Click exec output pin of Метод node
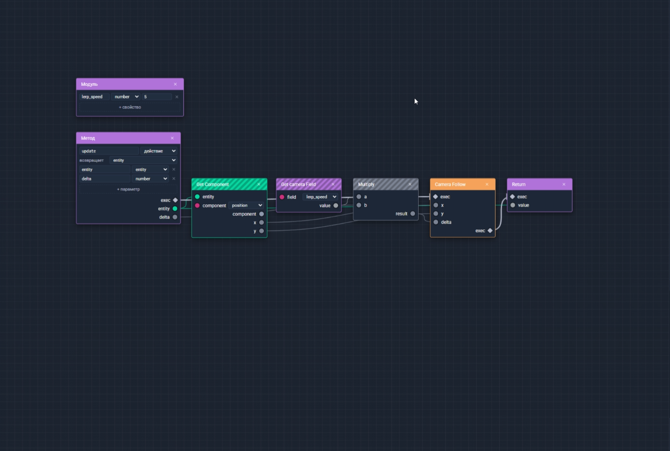This screenshot has width=670, height=451. [175, 200]
